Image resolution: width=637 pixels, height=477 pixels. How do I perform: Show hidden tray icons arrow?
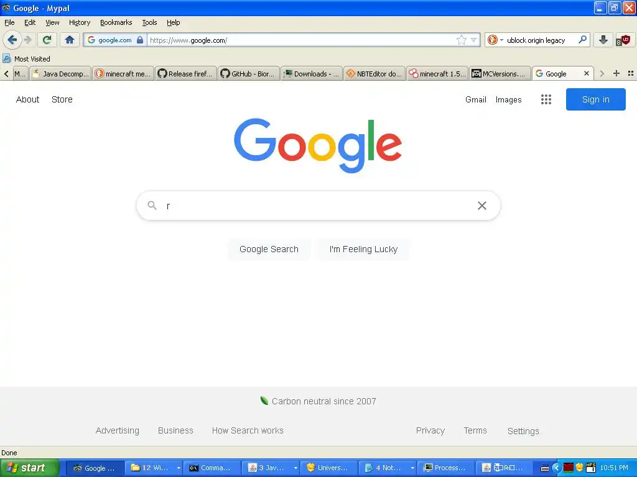click(556, 468)
